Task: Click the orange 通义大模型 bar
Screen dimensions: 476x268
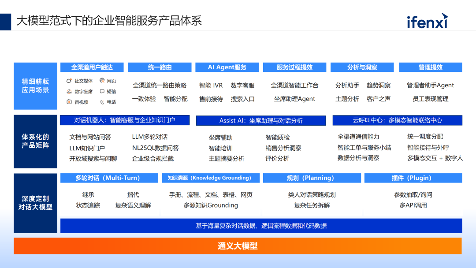Action: coord(238,246)
